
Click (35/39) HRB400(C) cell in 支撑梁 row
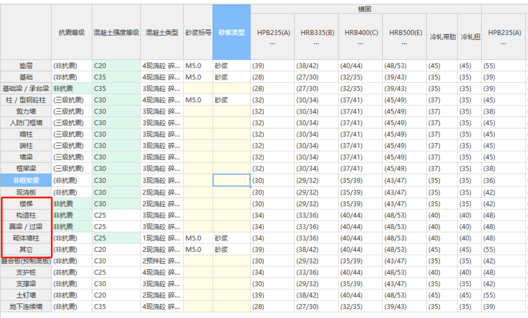[x=361, y=284]
